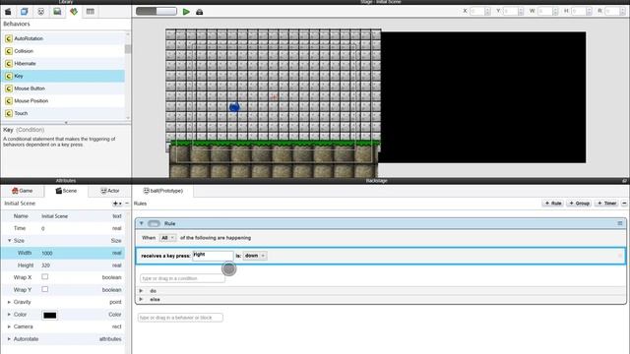The height and width of the screenshot is (354, 630).
Task: Open the Actors library tab (face icon)
Action: [x=41, y=12]
